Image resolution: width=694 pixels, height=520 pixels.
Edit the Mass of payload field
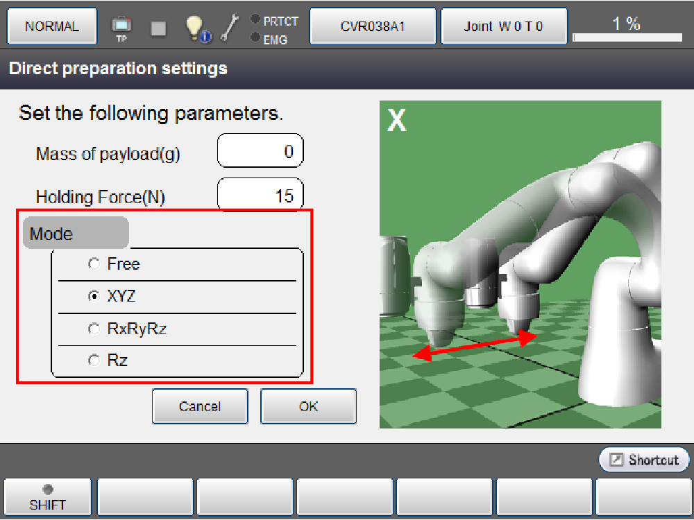click(x=260, y=152)
